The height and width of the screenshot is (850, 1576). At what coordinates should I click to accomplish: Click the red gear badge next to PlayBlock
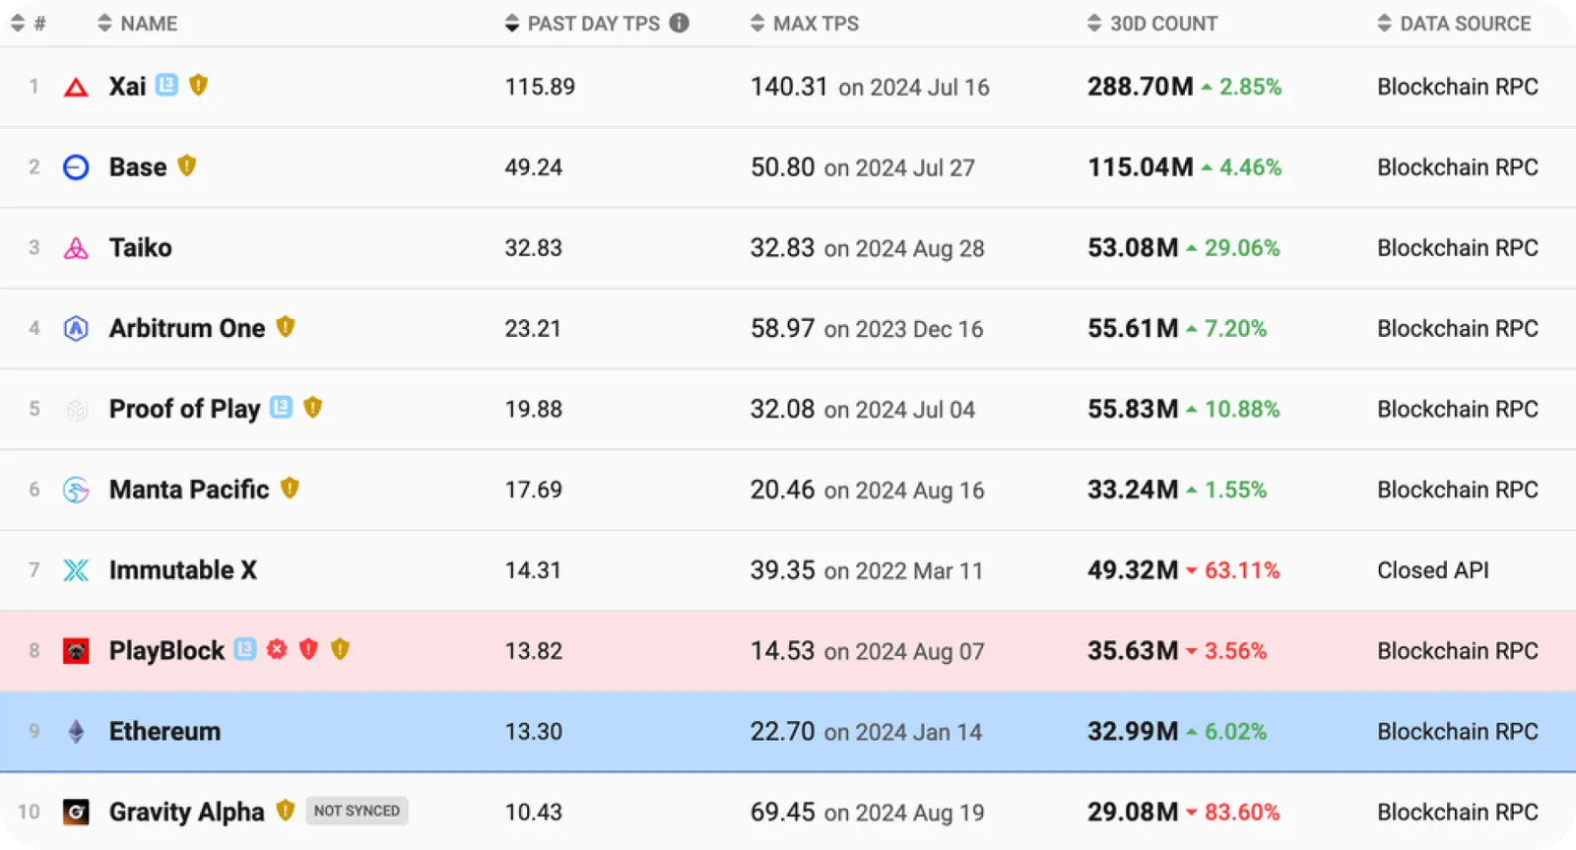pos(277,649)
